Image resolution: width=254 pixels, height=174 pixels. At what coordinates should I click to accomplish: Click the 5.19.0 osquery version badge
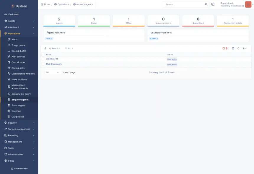click(x=154, y=39)
